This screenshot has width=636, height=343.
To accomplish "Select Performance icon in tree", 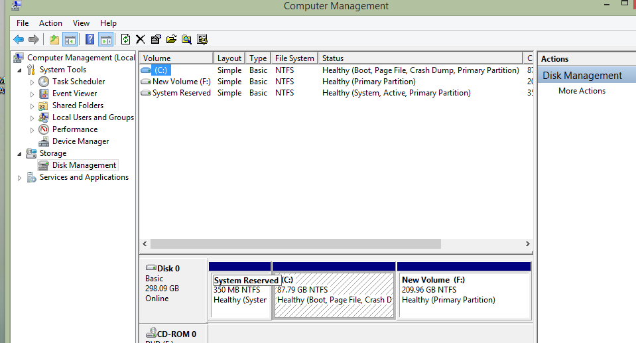I will (44, 129).
